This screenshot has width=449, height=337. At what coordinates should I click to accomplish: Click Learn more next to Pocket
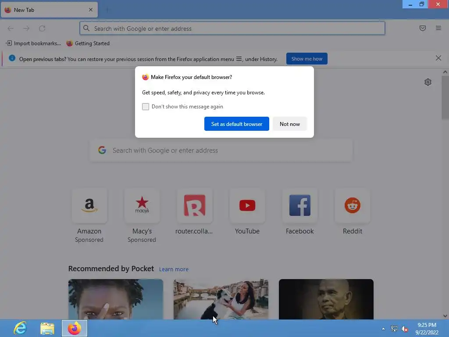click(174, 269)
